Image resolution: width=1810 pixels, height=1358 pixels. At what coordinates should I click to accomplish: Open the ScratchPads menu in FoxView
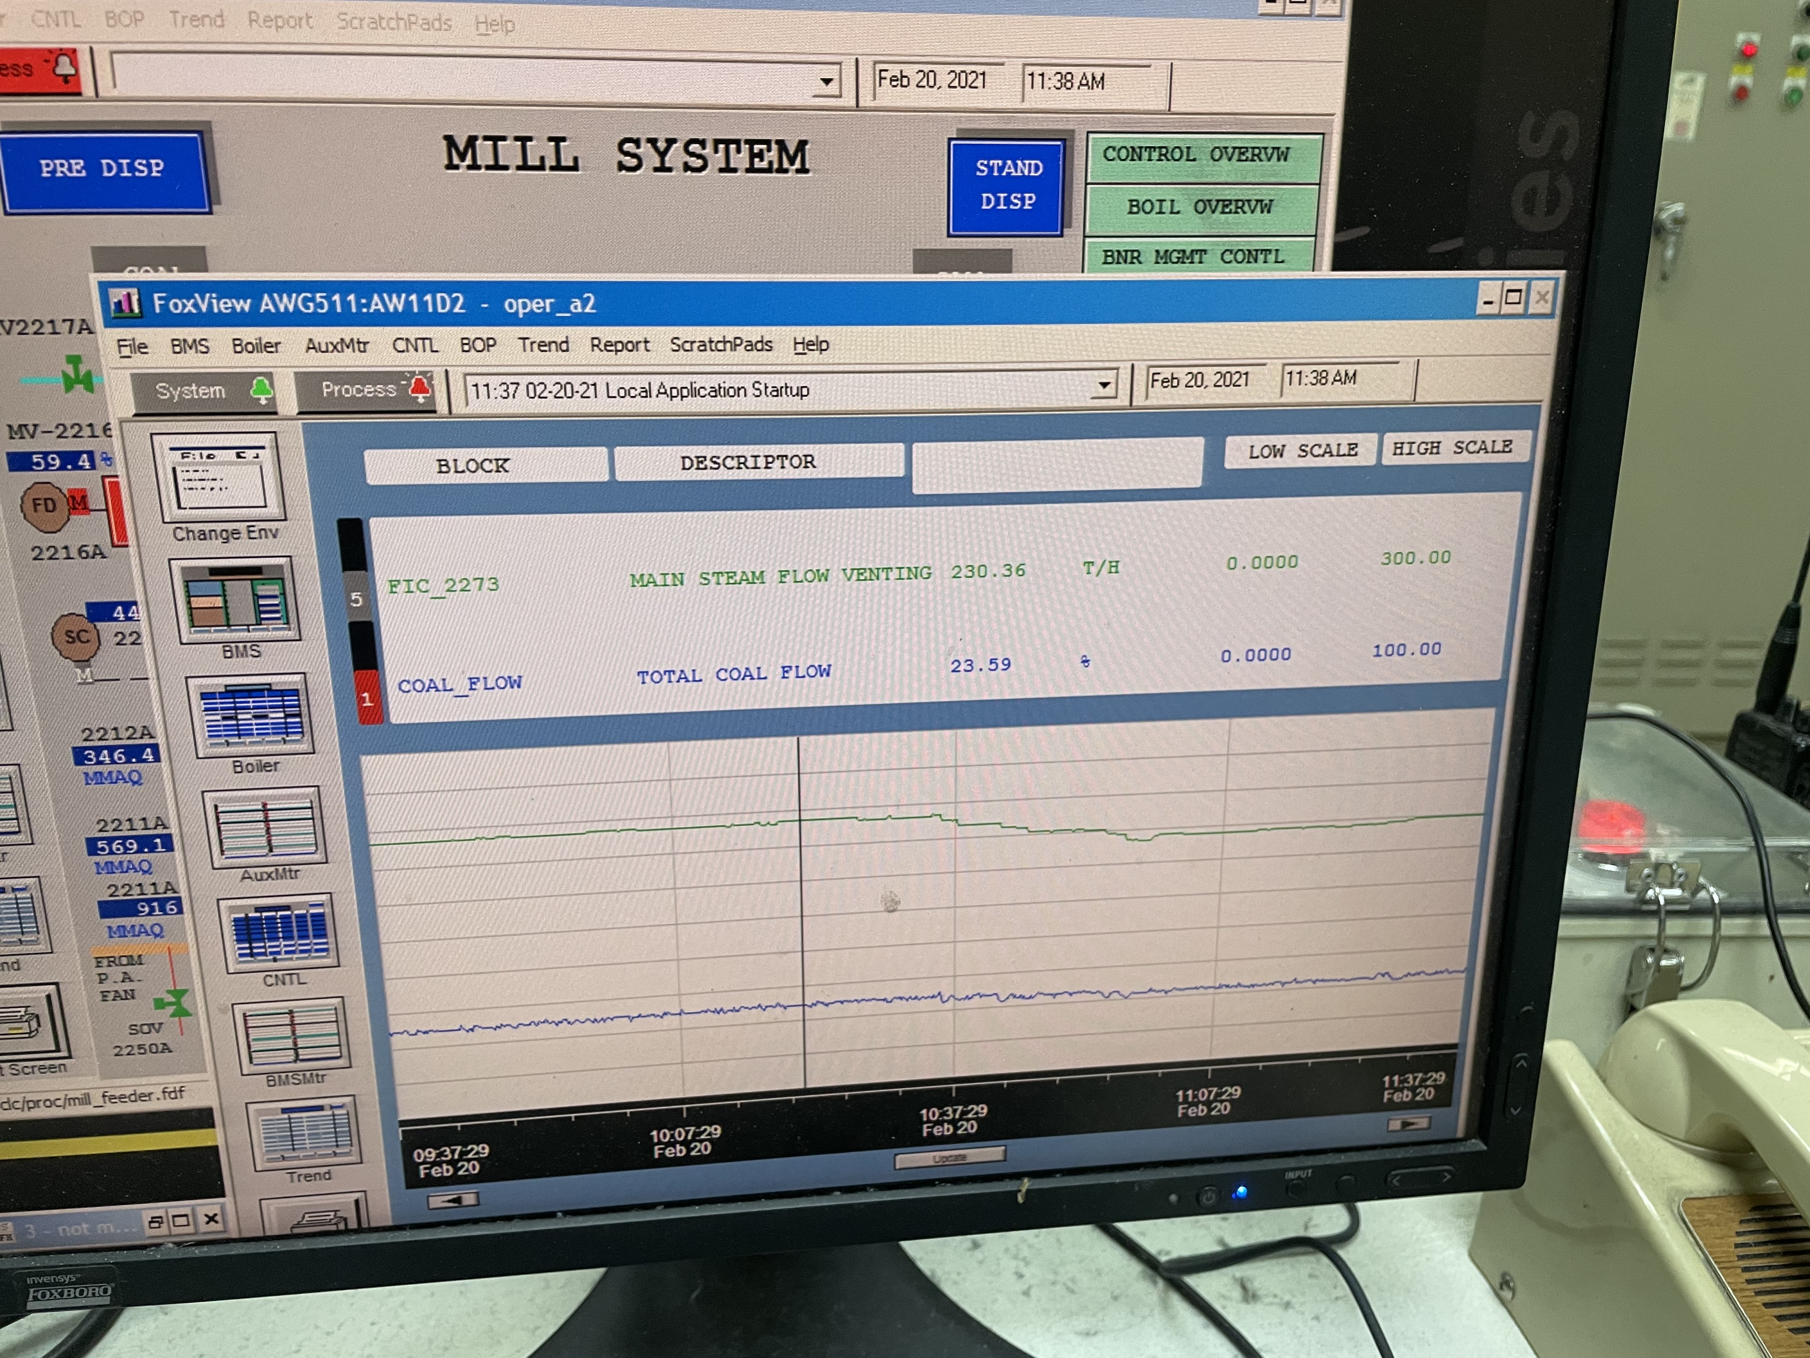pyautogui.click(x=721, y=344)
